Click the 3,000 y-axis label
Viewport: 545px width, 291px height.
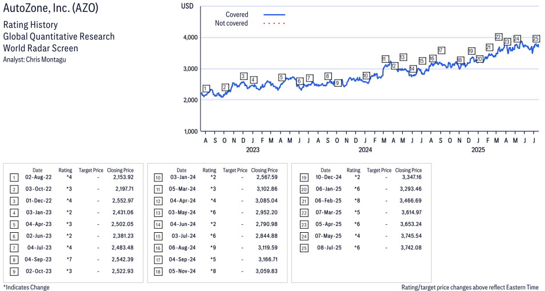[190, 69]
